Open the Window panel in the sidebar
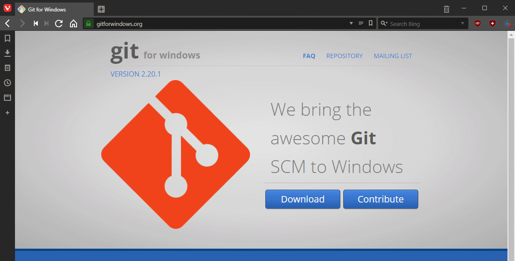The image size is (515, 261). [x=7, y=98]
